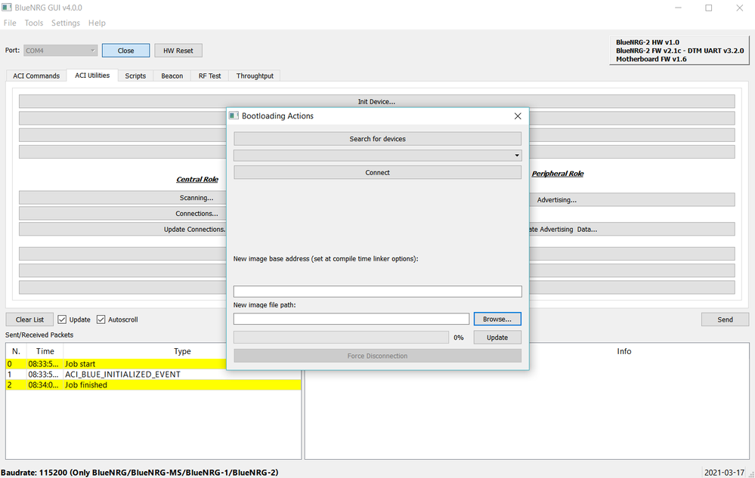This screenshot has width=755, height=478.
Task: Click the BlueNRG-2 HW/FW version info box
Action: (679, 51)
